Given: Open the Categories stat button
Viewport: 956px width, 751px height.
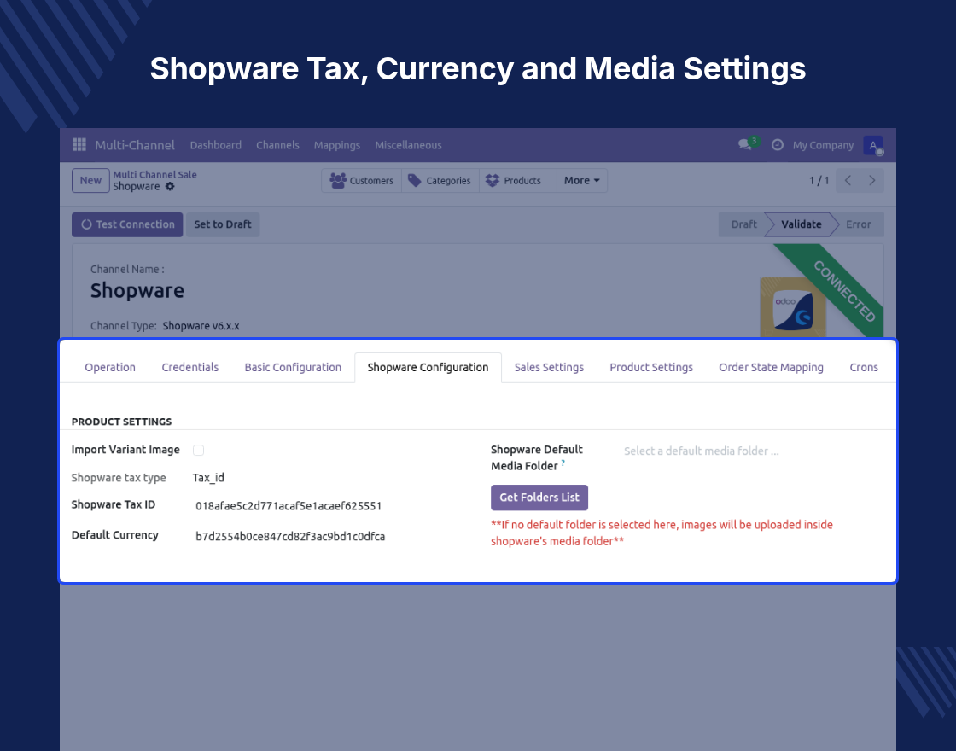Looking at the screenshot, I should pyautogui.click(x=440, y=180).
